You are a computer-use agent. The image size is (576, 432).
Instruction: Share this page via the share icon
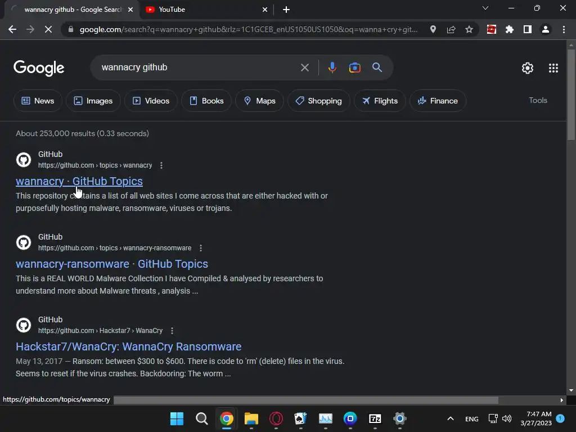pyautogui.click(x=451, y=29)
